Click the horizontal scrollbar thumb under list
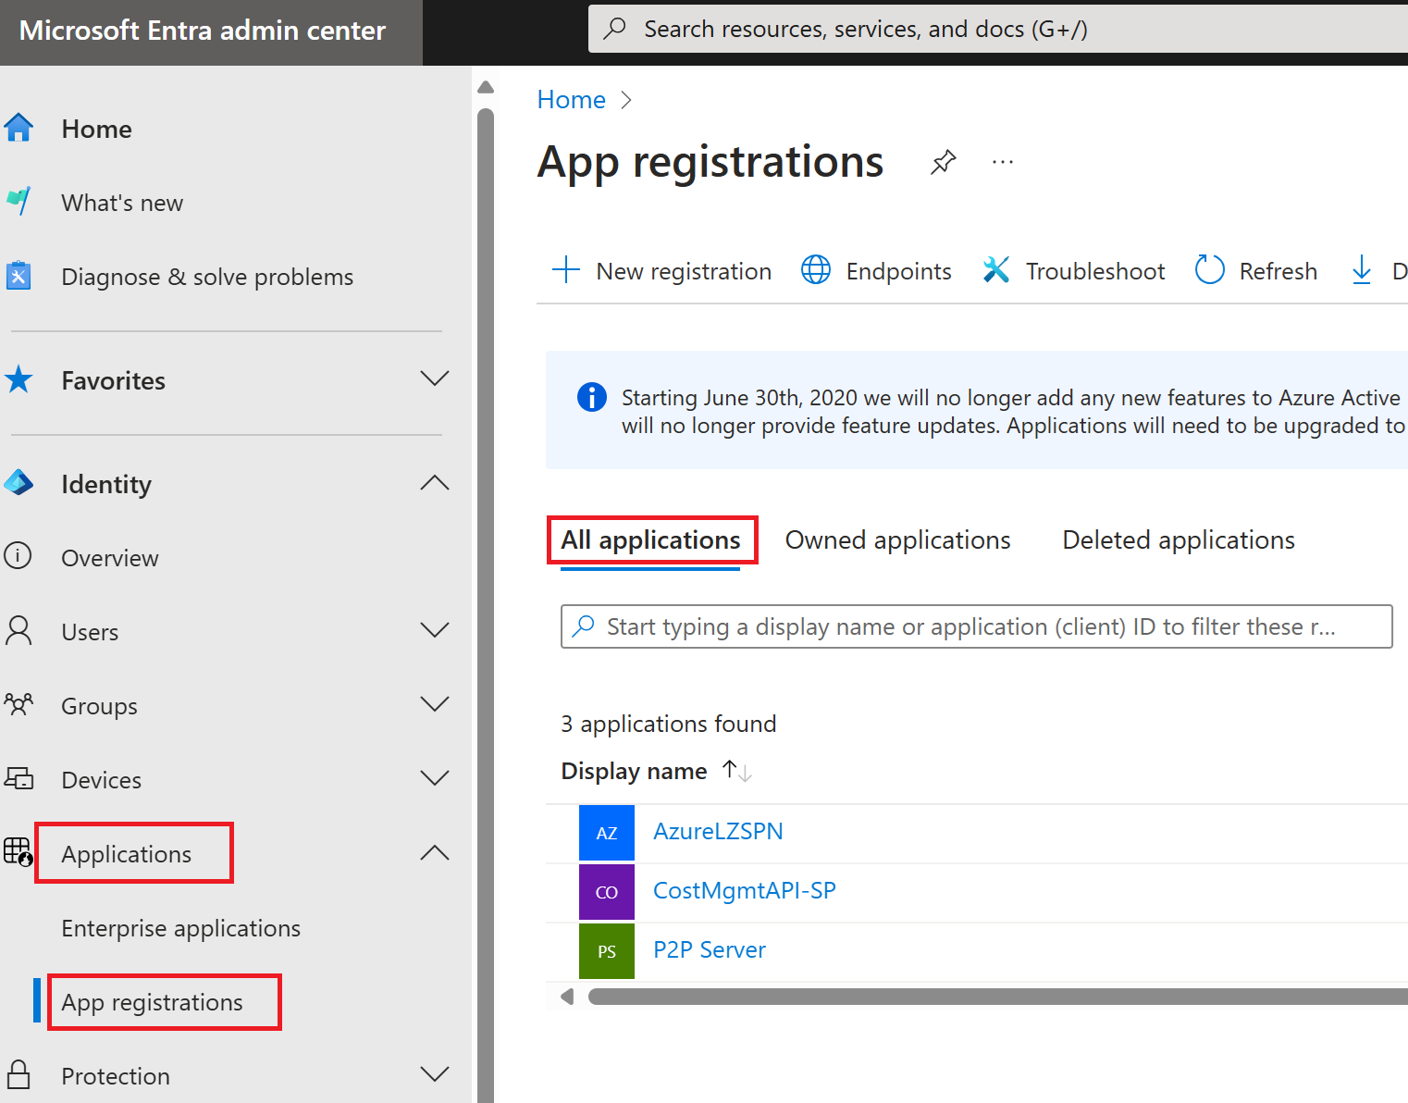Viewport: 1408px width, 1103px height. click(998, 997)
